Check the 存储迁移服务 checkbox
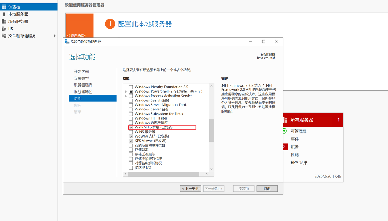Image resolution: width=388 pixels, height=221 pixels. click(131, 154)
